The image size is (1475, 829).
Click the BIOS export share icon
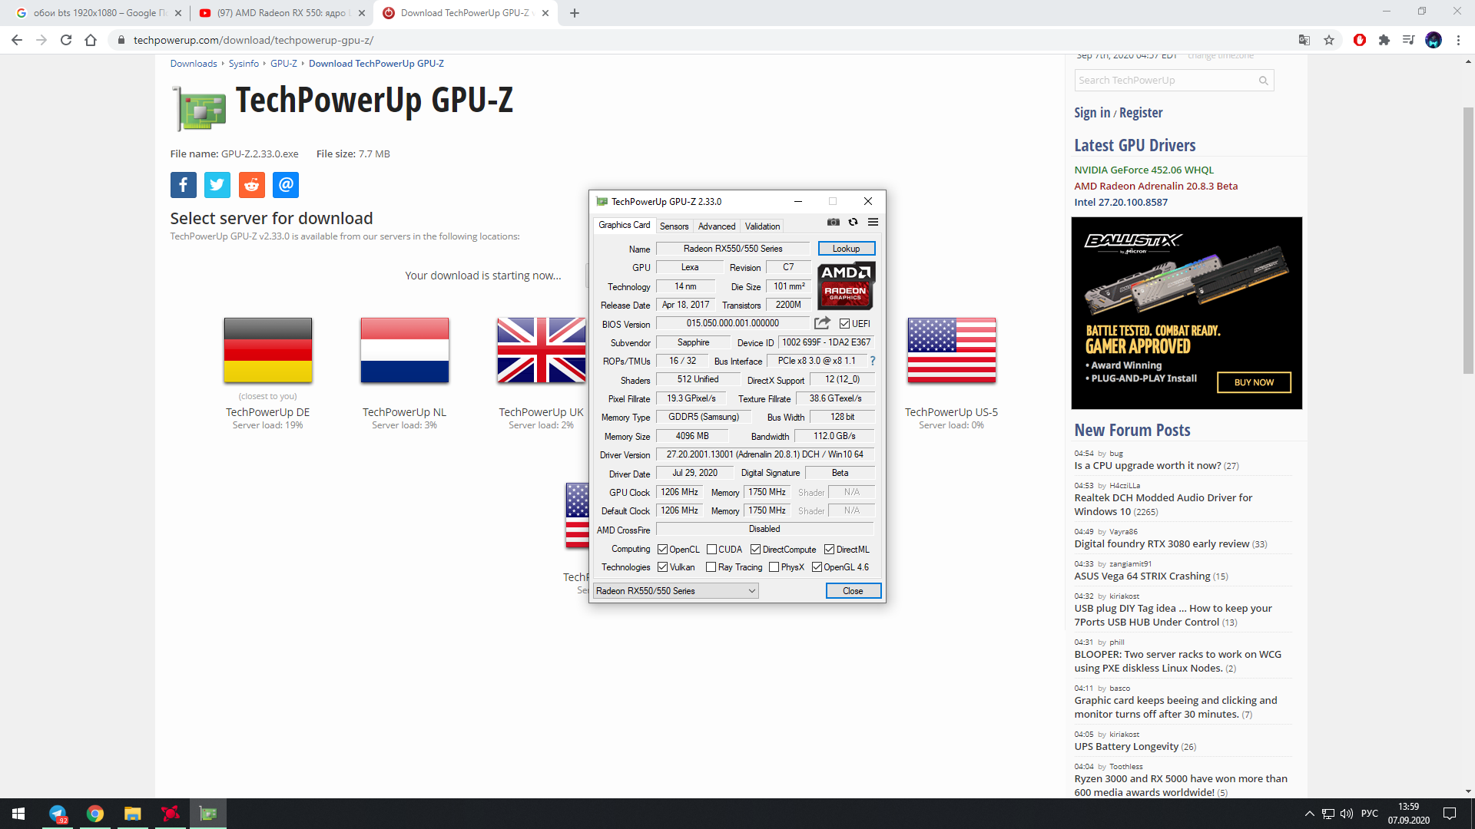tap(822, 323)
